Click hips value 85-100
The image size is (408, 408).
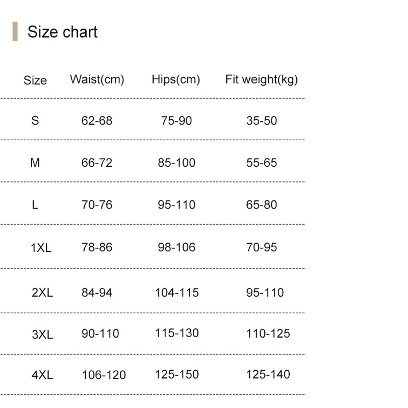[x=176, y=163]
